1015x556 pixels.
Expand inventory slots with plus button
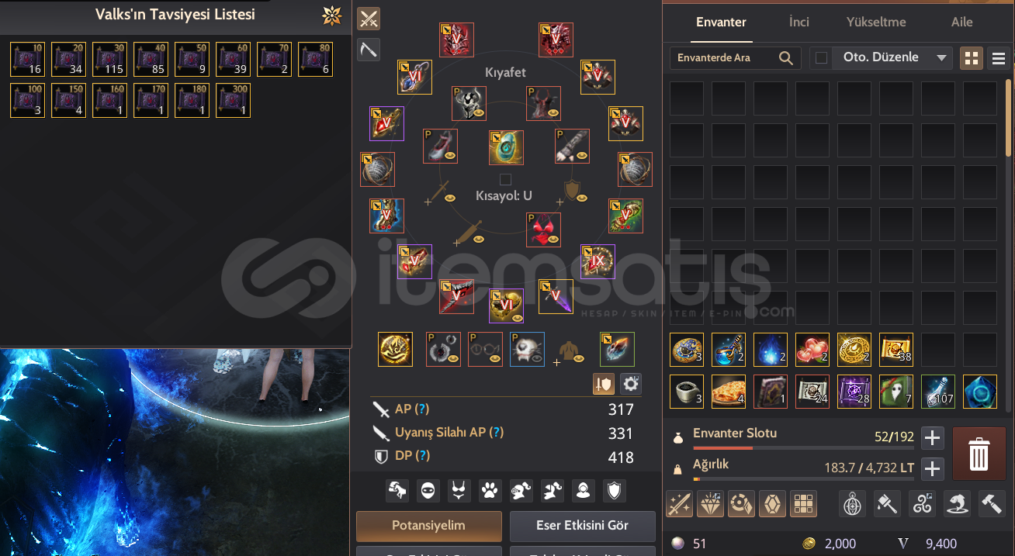point(932,438)
